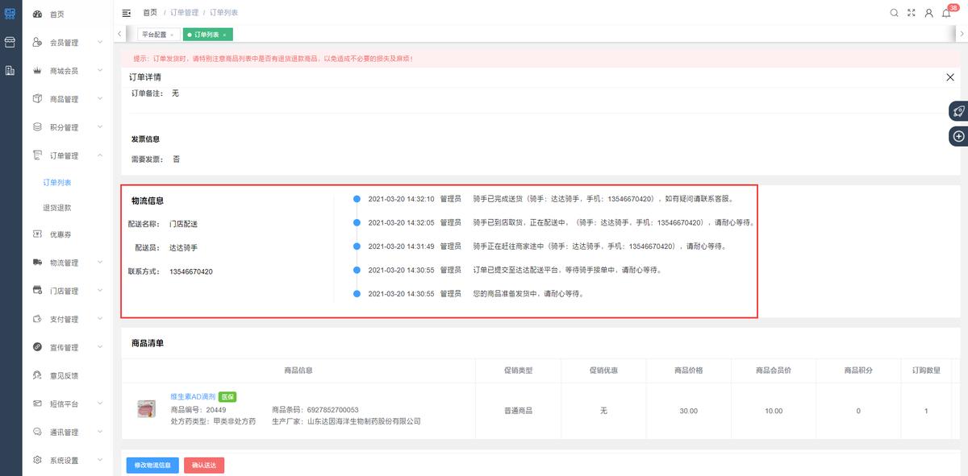968x476 pixels.
Task: Expand the 物流管理 submenu chevron
Action: (100, 262)
